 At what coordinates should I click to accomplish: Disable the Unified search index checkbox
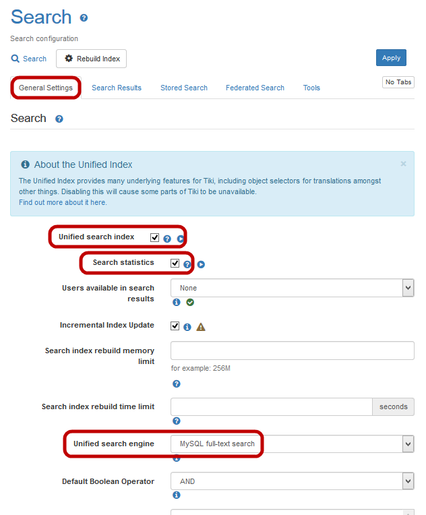(155, 237)
